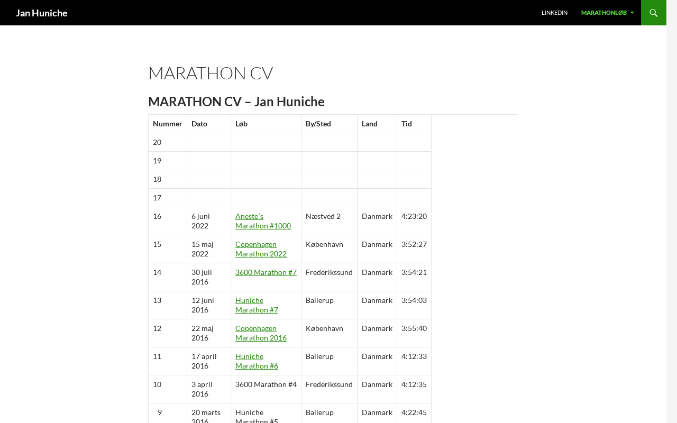Click the Nummer column header
The height and width of the screenshot is (423, 677).
click(167, 124)
